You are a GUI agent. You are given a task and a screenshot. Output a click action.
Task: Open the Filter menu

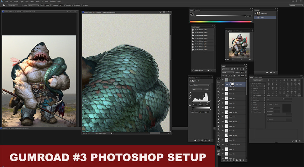click(38, 2)
